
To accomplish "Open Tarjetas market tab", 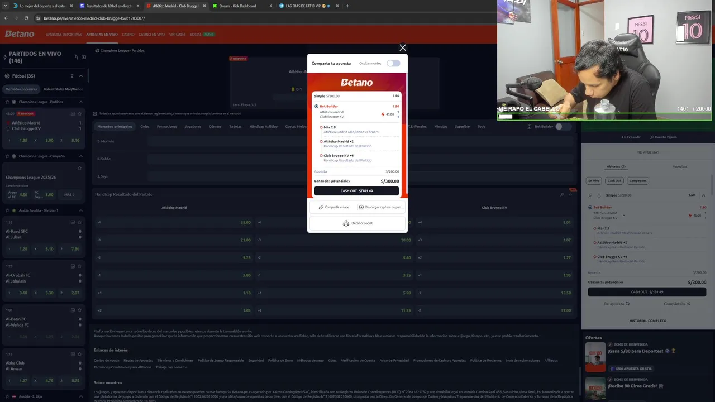I will click(x=235, y=127).
